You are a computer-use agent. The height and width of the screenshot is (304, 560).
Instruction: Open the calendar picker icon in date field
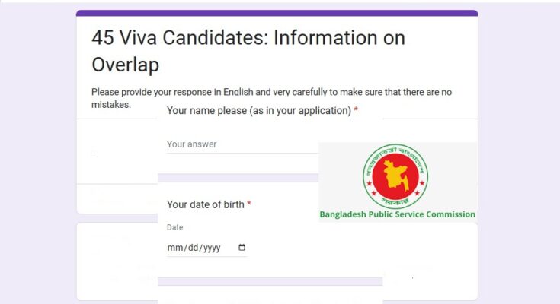click(x=242, y=247)
